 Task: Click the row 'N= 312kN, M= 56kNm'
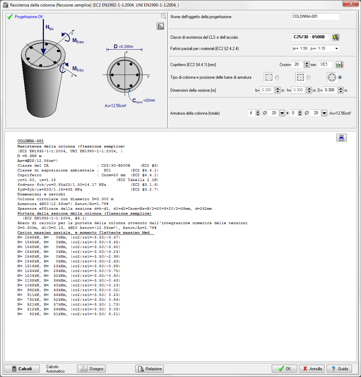point(69,309)
